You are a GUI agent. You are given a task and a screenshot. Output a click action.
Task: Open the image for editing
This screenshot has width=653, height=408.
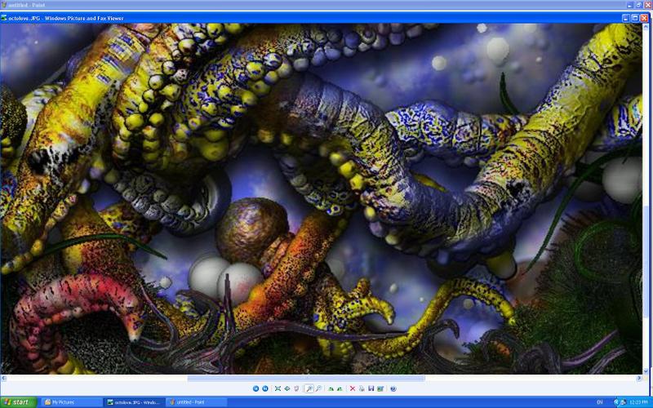click(380, 388)
